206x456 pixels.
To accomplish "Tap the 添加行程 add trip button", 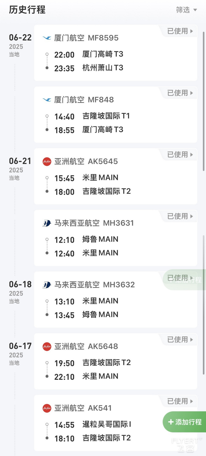I will pyautogui.click(x=184, y=422).
